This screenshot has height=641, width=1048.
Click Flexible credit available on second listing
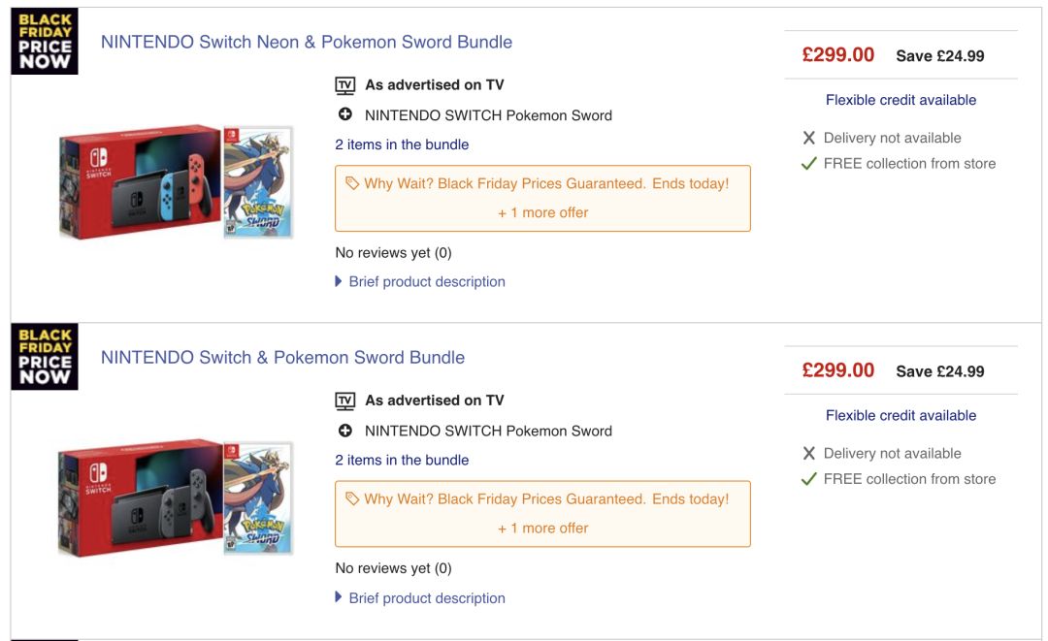pos(901,415)
